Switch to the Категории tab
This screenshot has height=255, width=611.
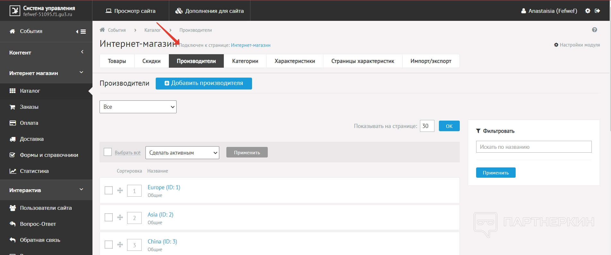click(x=245, y=61)
